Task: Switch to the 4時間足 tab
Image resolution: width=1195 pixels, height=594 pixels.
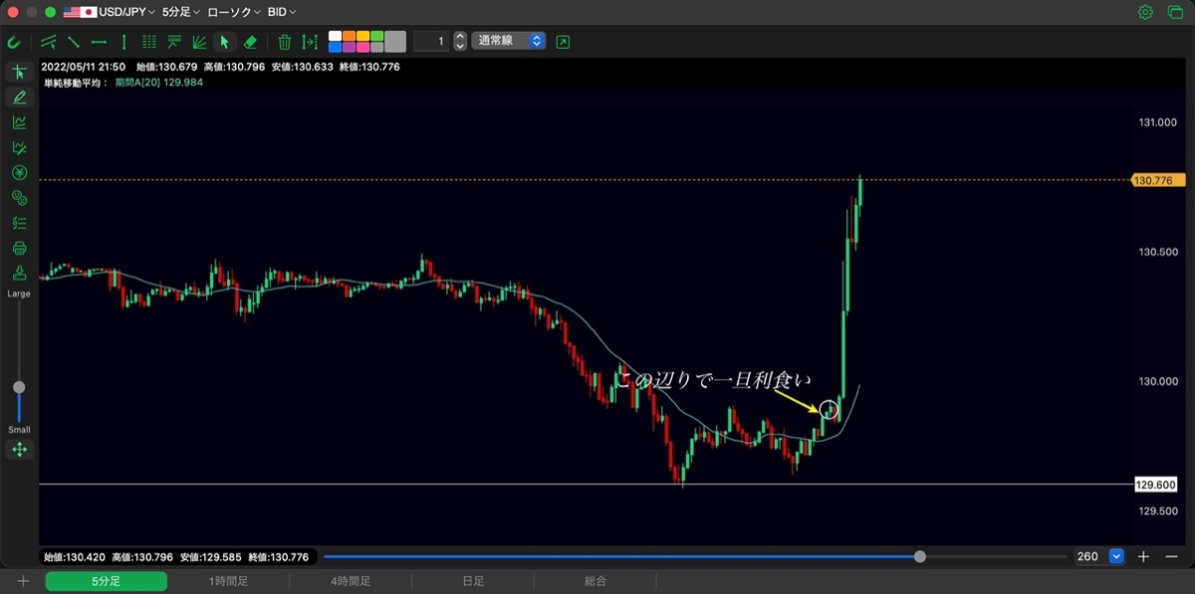Action: point(351,581)
